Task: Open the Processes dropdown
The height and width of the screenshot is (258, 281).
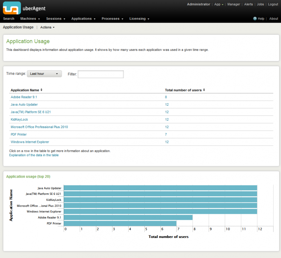Action: tap(112, 19)
